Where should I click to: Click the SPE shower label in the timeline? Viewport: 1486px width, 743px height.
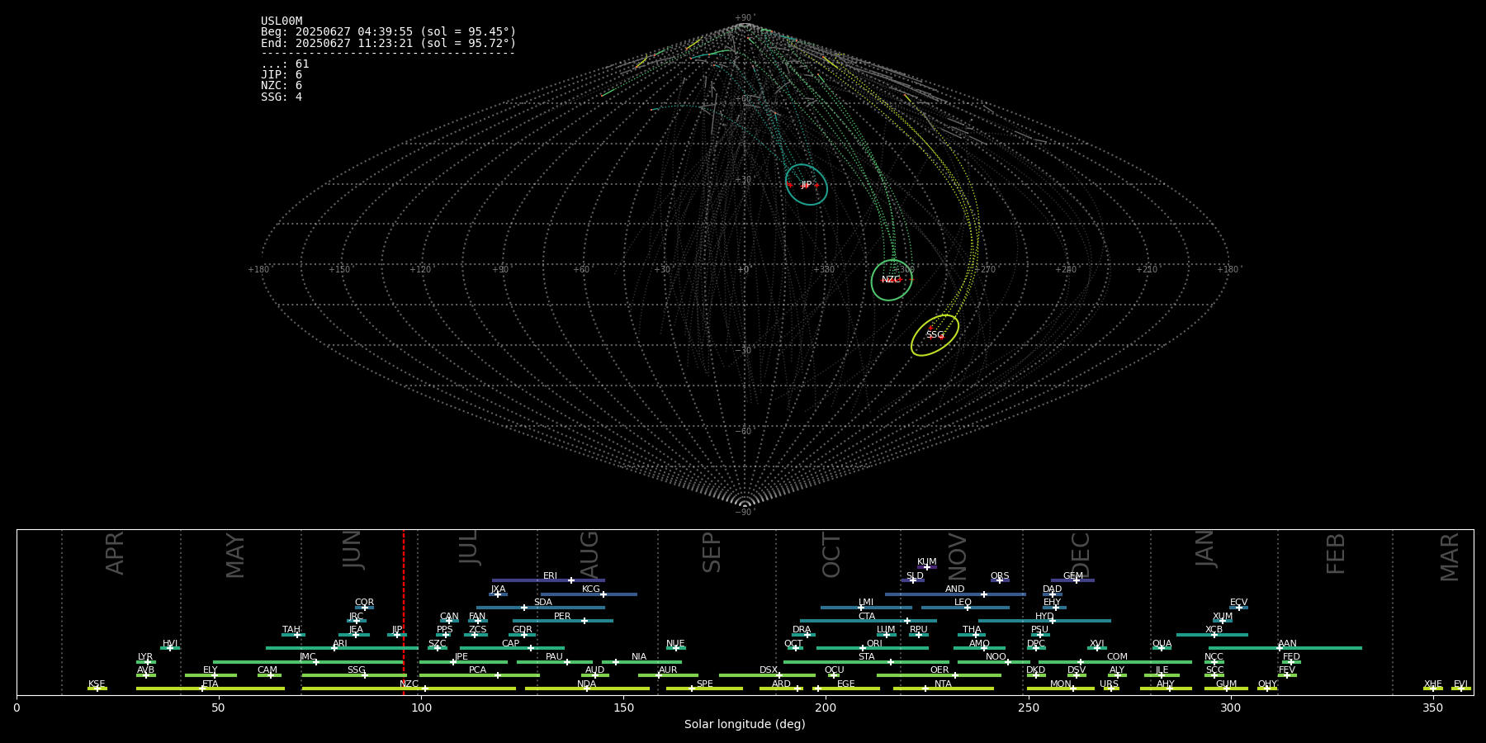(x=704, y=684)
